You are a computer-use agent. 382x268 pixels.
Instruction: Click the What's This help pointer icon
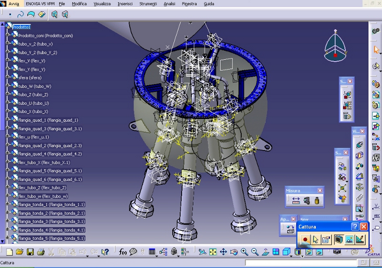click(x=105, y=252)
